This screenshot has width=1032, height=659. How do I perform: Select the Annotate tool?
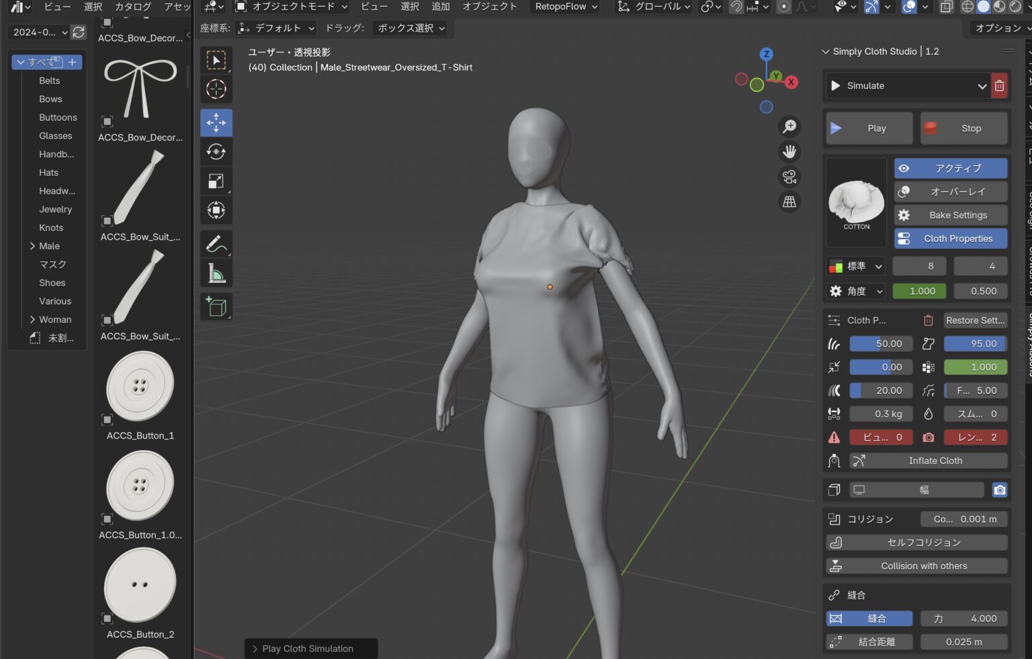coord(216,243)
